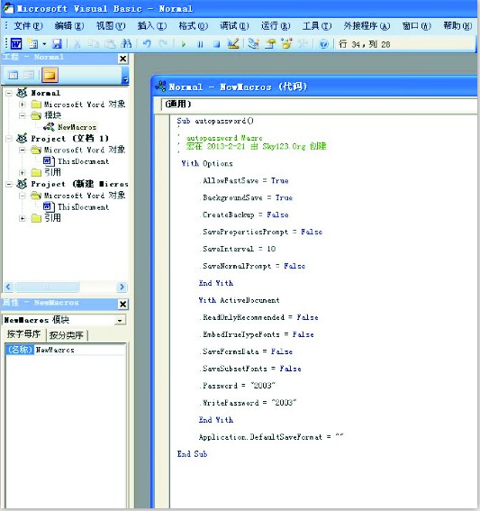480x511 pixels.
Task: Open the 文件(F) menu
Action: tap(28, 26)
